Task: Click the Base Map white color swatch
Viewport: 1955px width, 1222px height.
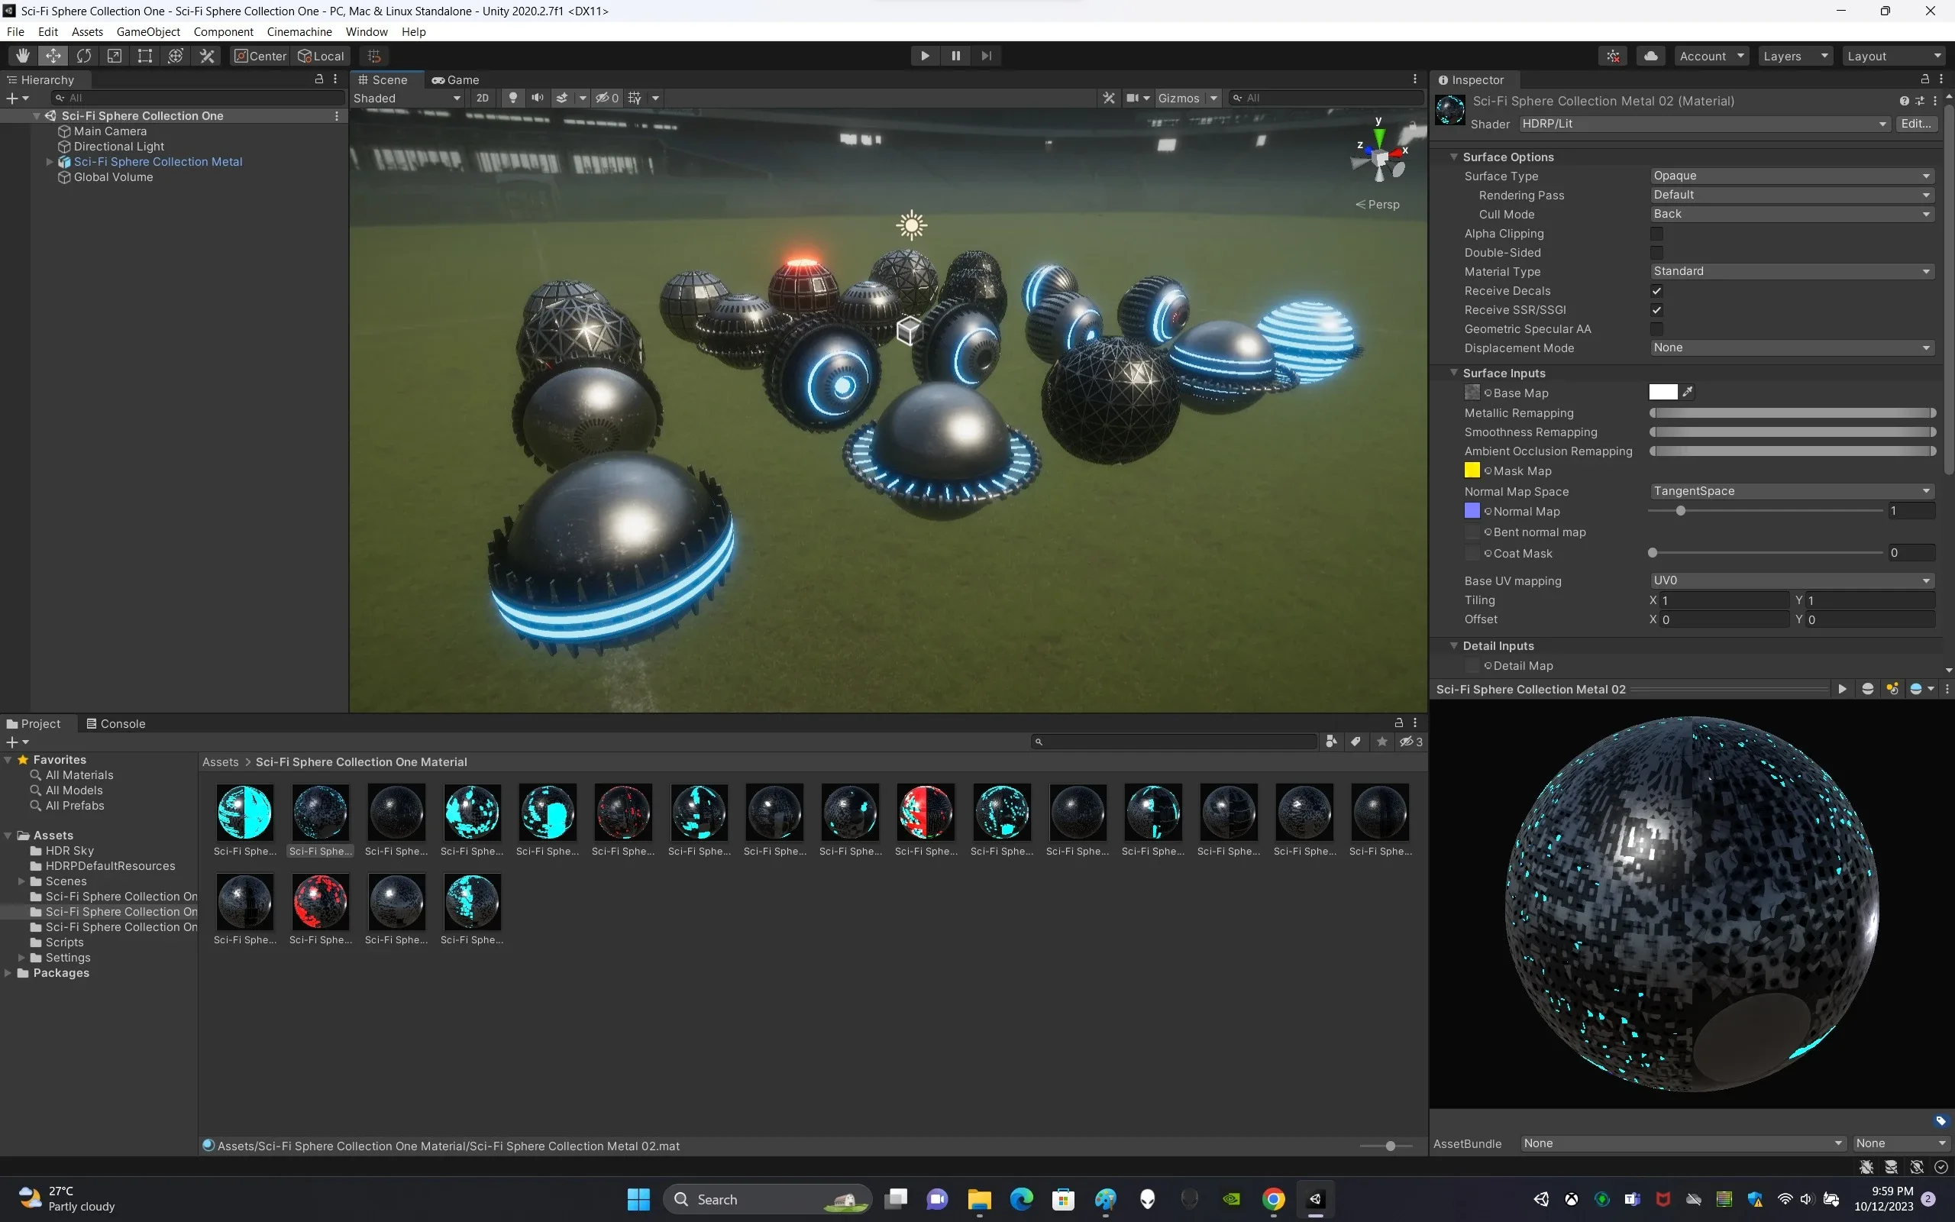Action: pos(1663,393)
